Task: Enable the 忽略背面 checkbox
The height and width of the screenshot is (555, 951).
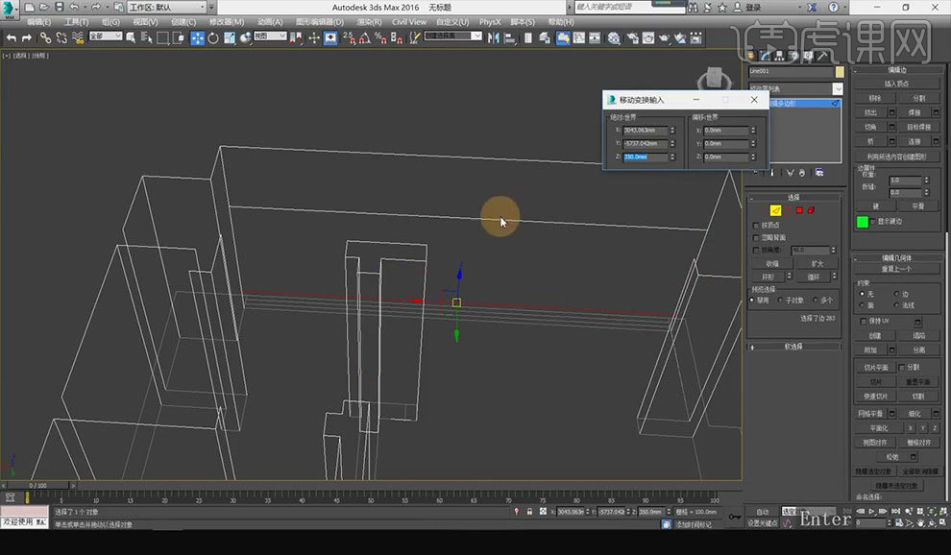Action: click(756, 237)
